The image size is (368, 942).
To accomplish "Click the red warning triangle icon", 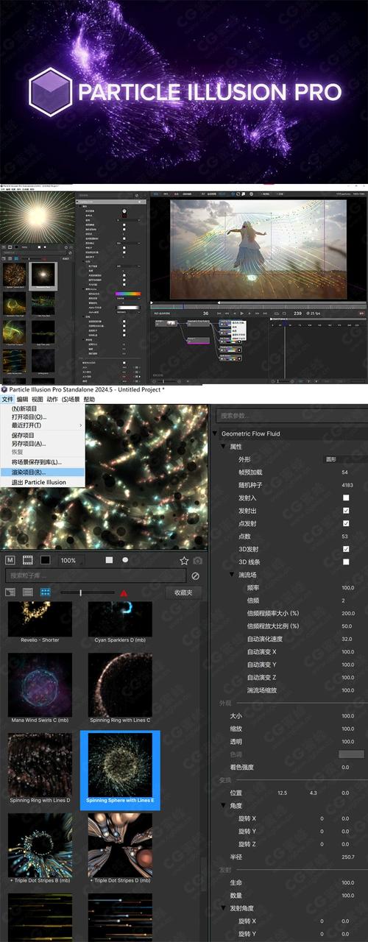I will 124,592.
